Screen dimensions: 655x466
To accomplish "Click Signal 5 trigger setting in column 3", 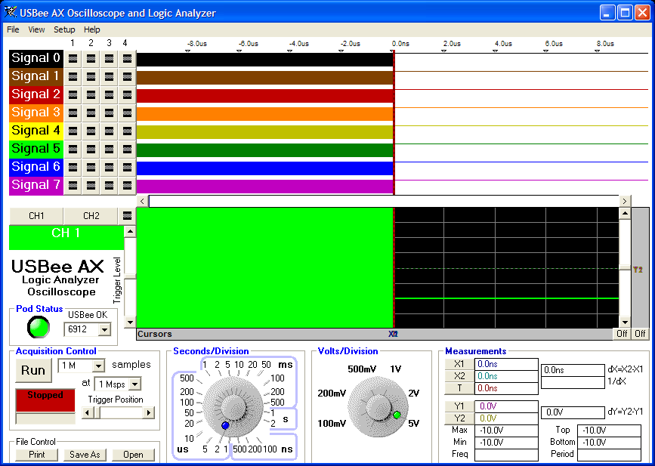I will coord(109,149).
